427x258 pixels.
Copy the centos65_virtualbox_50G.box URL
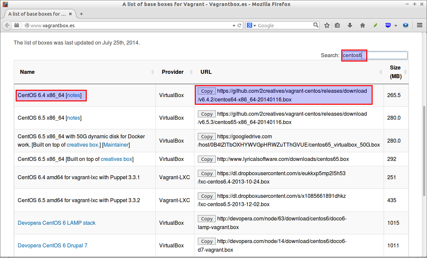(207, 137)
